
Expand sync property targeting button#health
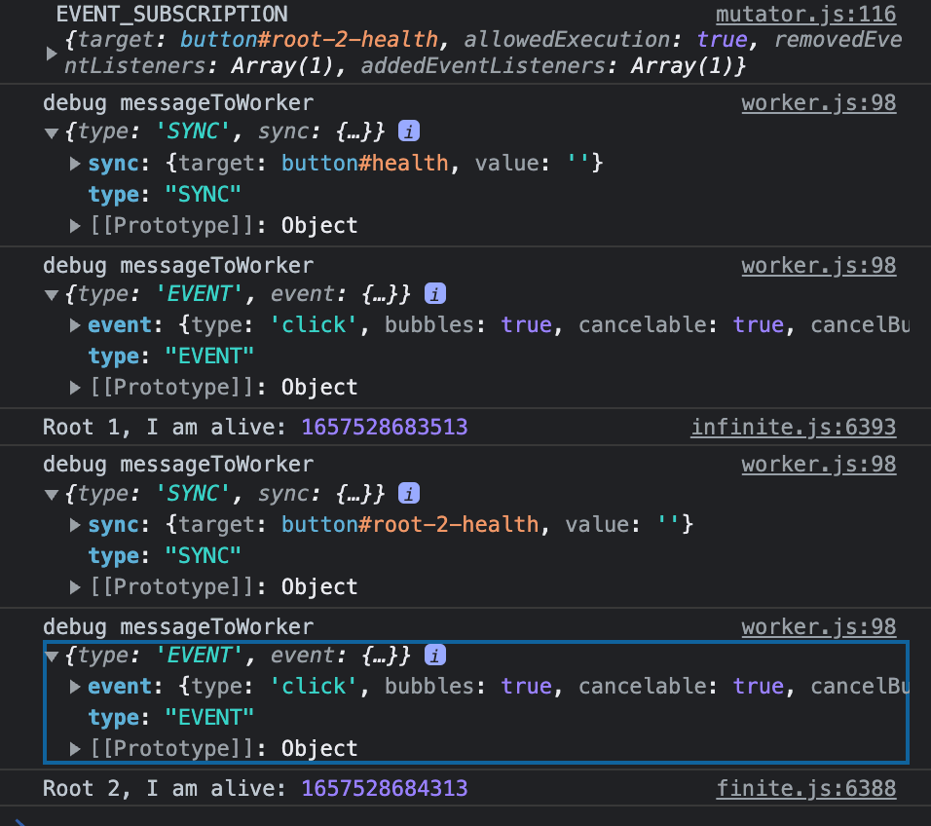point(75,164)
